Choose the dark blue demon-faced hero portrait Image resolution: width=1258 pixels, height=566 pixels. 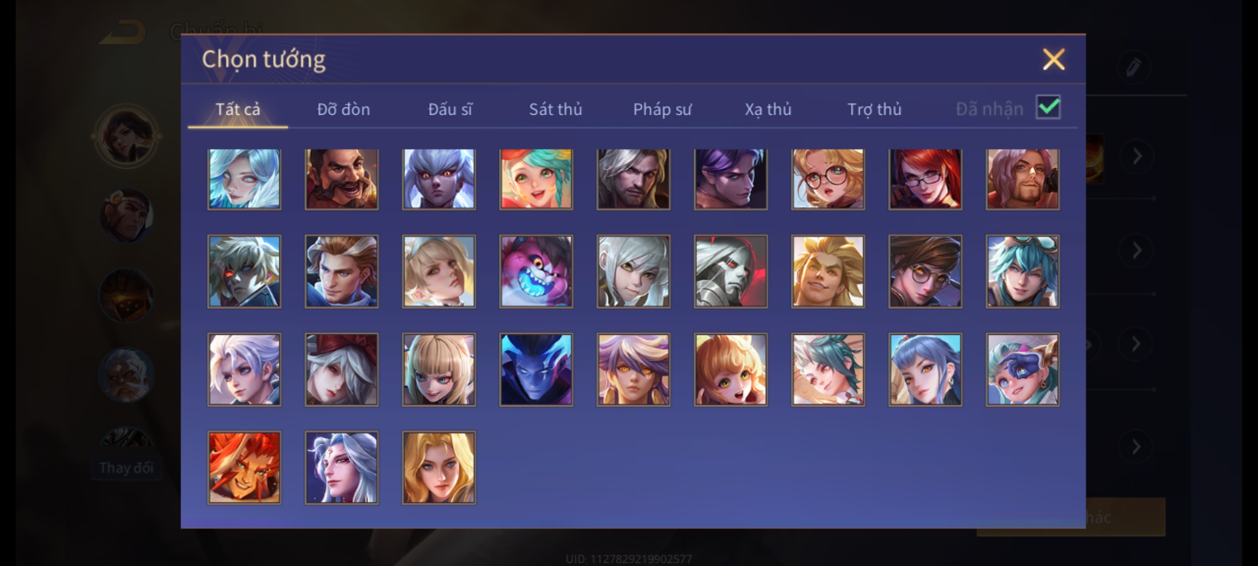pyautogui.click(x=536, y=369)
